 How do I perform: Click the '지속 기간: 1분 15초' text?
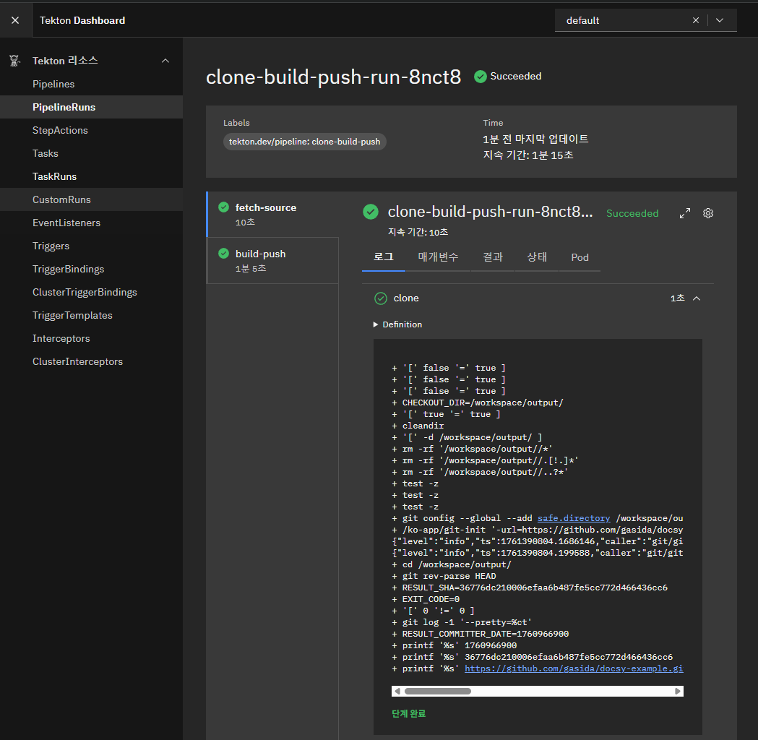coord(528,155)
